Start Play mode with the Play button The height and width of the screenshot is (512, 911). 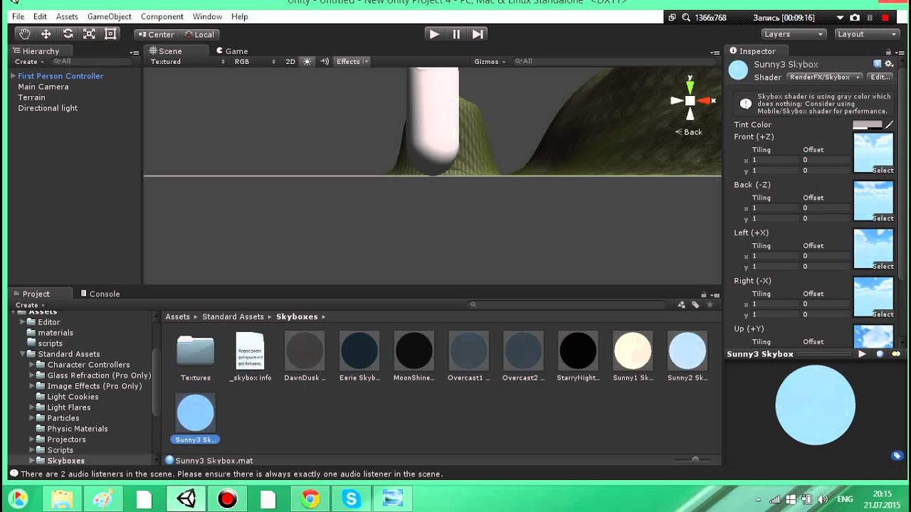tap(434, 33)
